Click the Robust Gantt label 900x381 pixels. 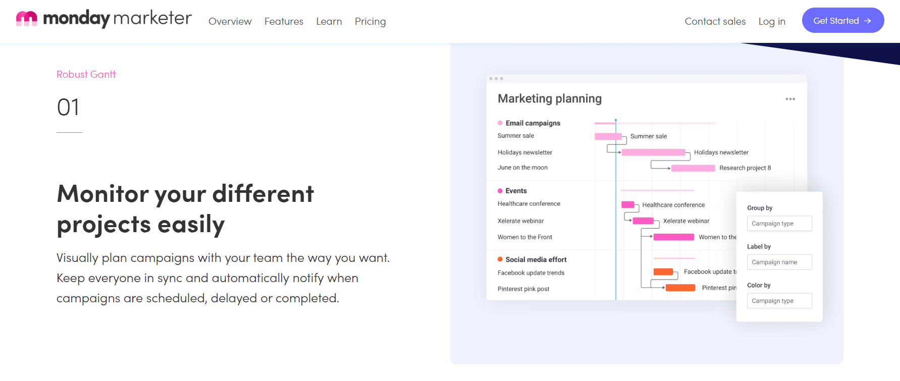click(x=86, y=74)
